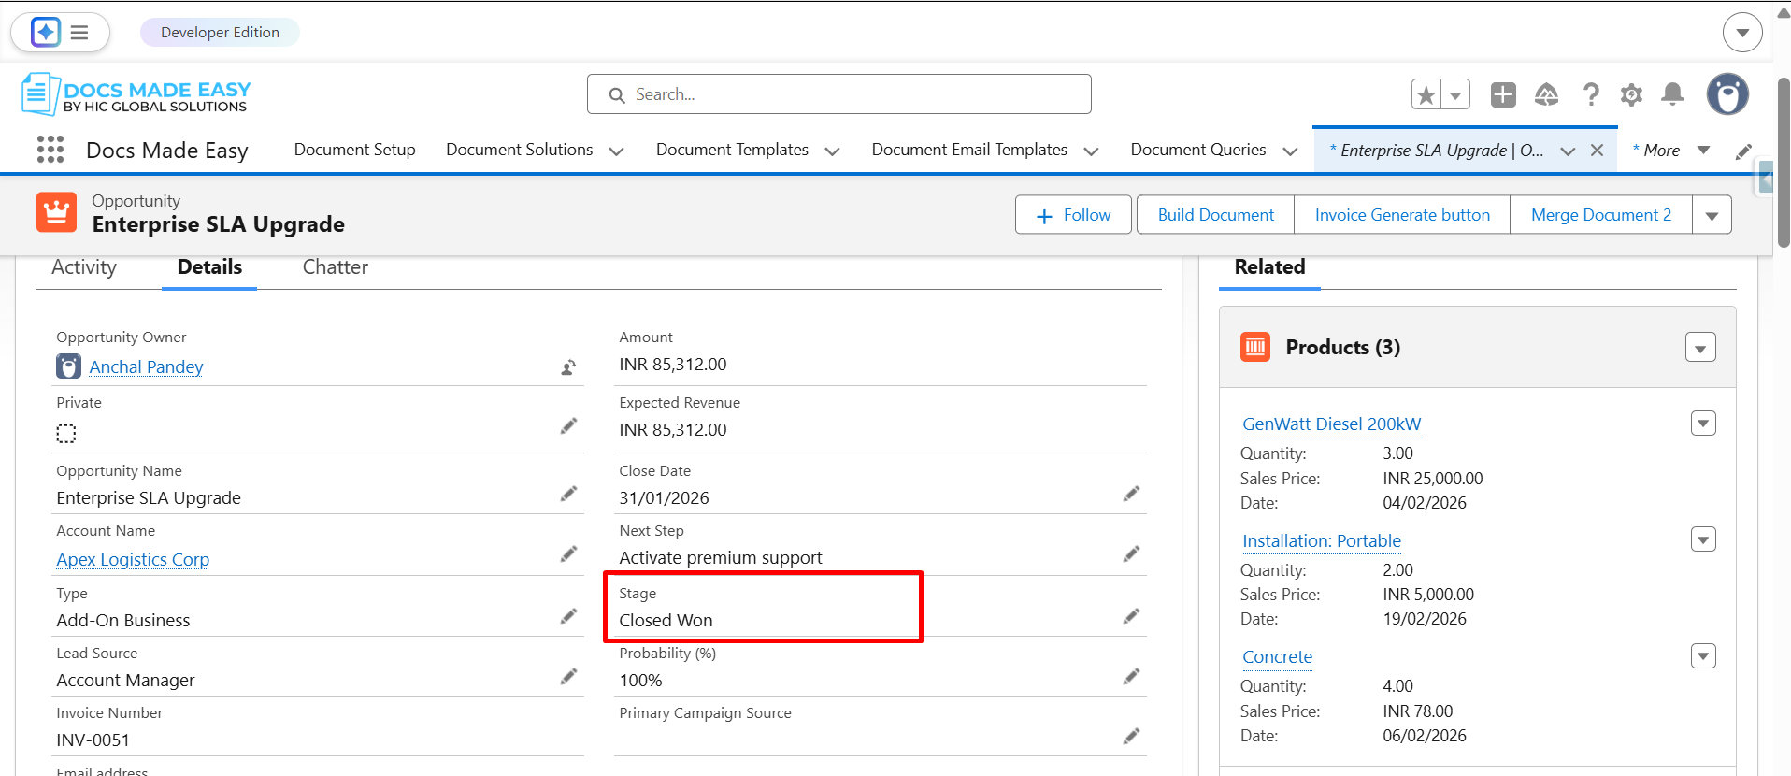Open the Setup gear icon
Image resolution: width=1791 pixels, height=776 pixels.
[1632, 94]
